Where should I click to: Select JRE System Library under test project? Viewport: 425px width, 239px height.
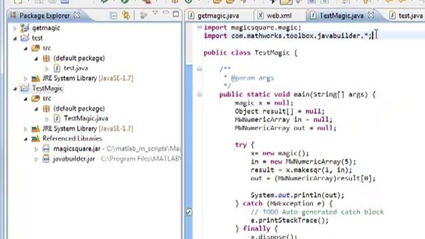point(88,78)
